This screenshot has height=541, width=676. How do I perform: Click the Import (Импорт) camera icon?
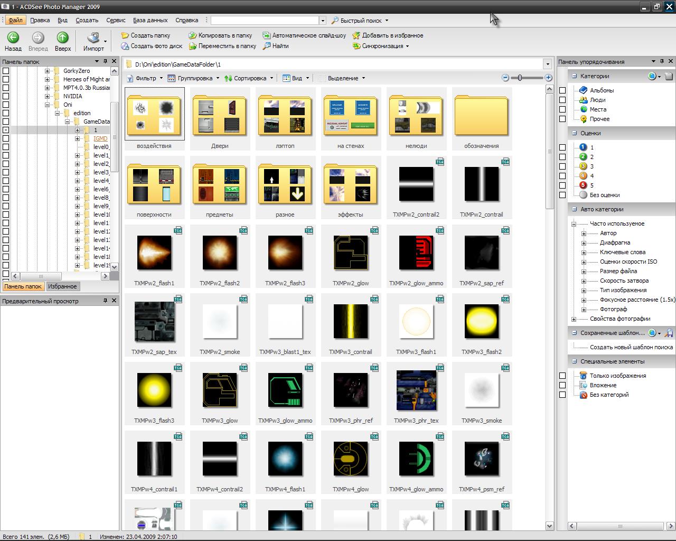click(x=93, y=38)
